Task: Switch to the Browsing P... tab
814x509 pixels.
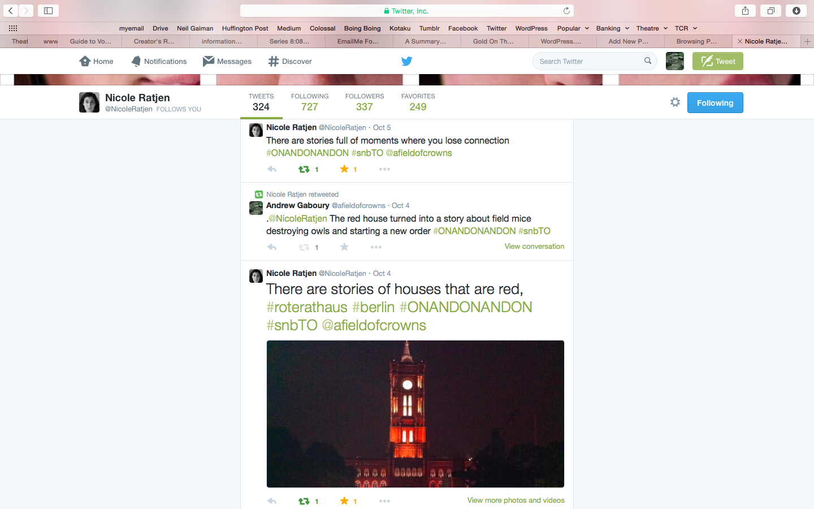Action: [696, 41]
